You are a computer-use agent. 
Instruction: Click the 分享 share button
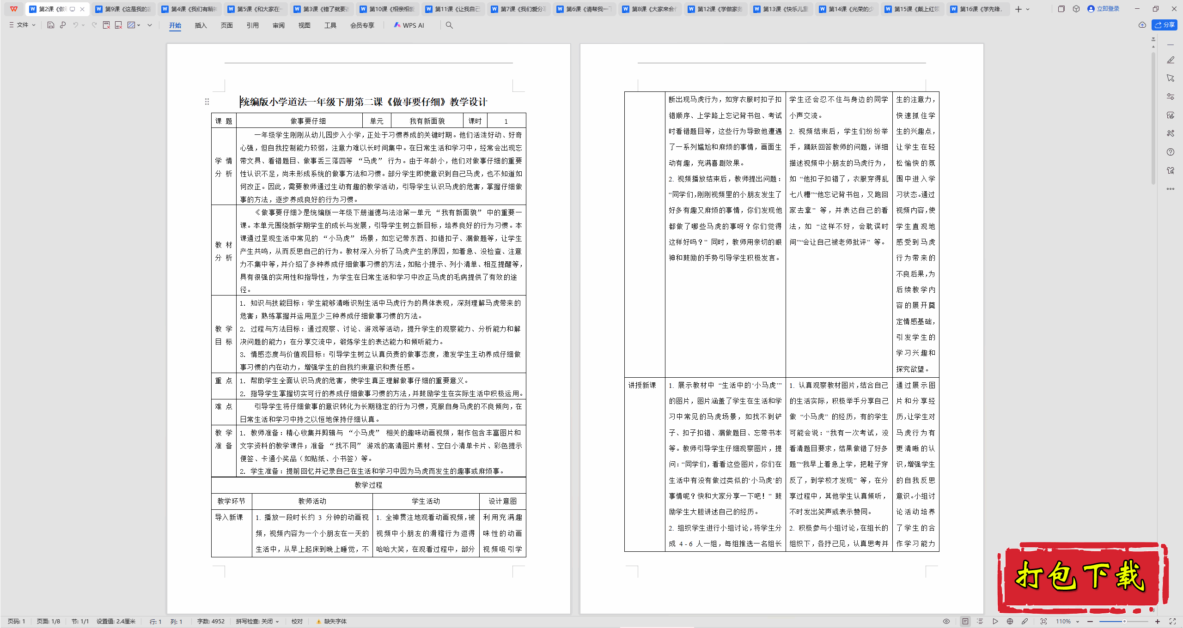point(1165,25)
